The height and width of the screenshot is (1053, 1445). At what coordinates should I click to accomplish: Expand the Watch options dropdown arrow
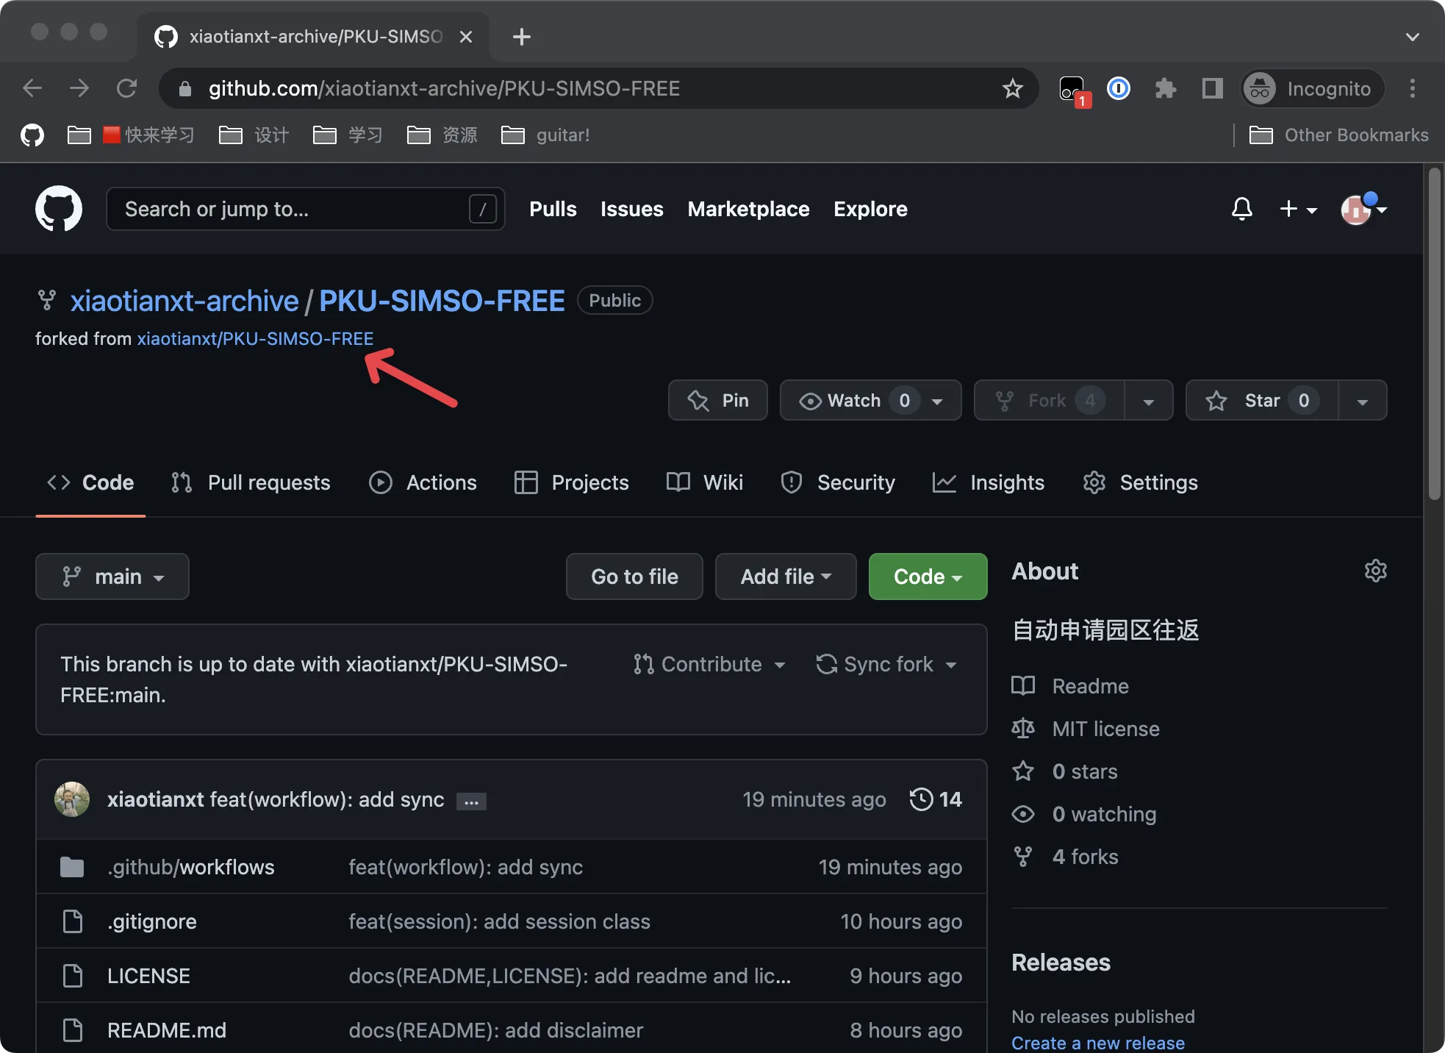[938, 401]
